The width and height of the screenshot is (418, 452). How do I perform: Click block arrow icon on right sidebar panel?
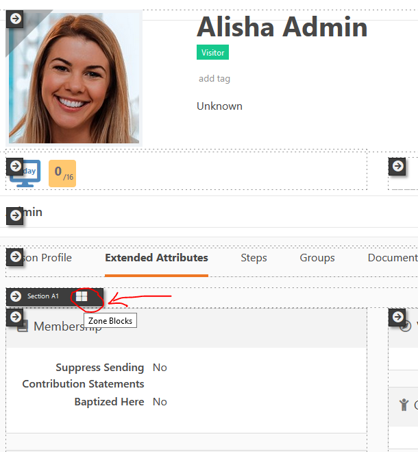pos(397,318)
